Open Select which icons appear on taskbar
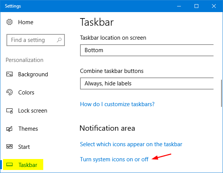 (131, 144)
